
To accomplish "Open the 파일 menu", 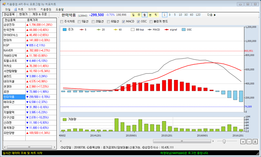I will tap(7, 9).
